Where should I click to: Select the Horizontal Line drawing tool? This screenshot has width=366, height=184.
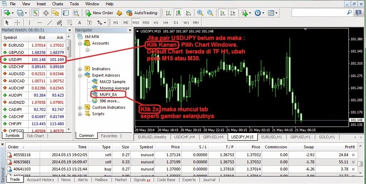39,22
